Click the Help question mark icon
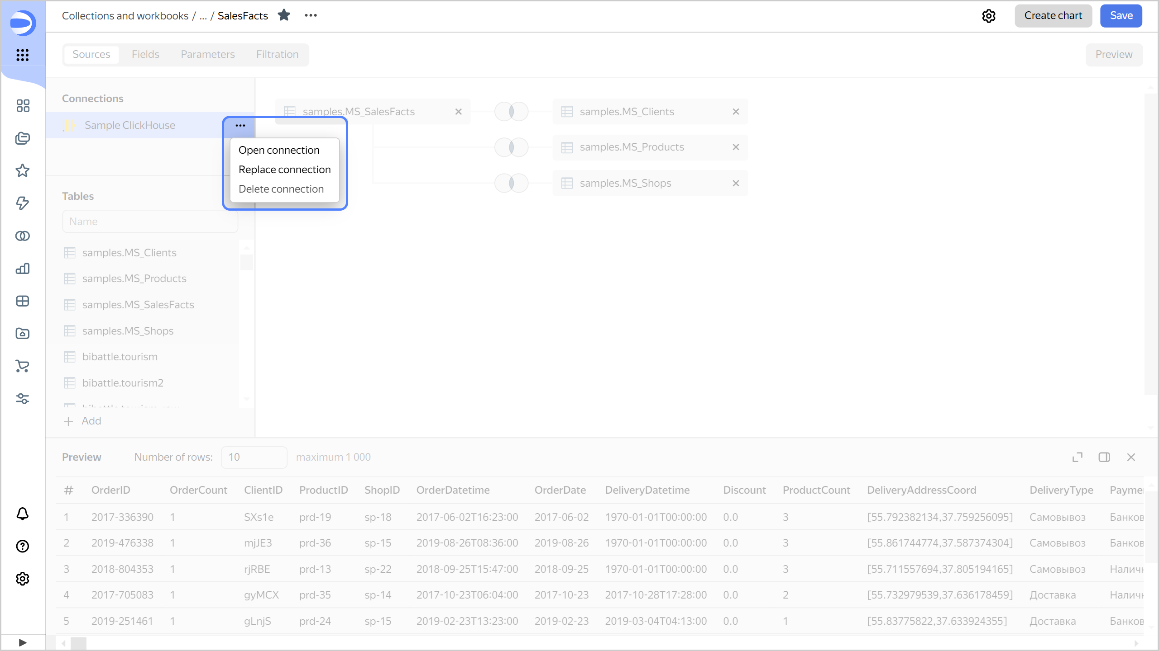This screenshot has width=1159, height=651. (x=22, y=547)
